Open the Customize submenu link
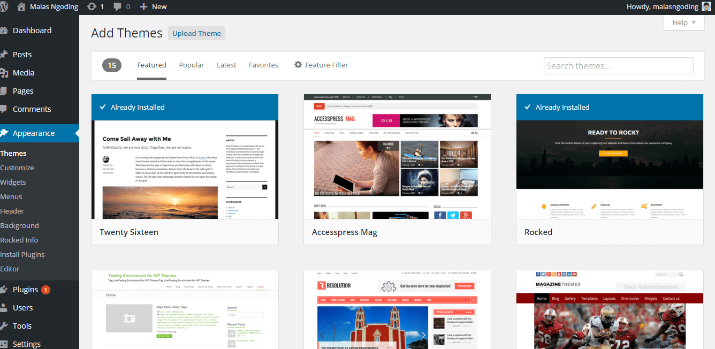This screenshot has width=715, height=349. (x=17, y=168)
